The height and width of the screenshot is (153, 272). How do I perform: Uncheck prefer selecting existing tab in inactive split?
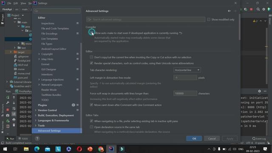(91, 121)
